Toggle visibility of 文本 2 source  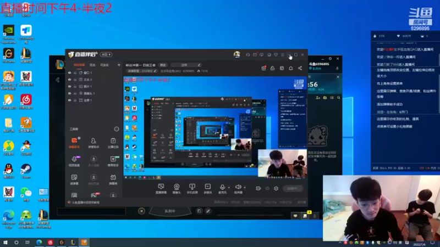coord(70,80)
